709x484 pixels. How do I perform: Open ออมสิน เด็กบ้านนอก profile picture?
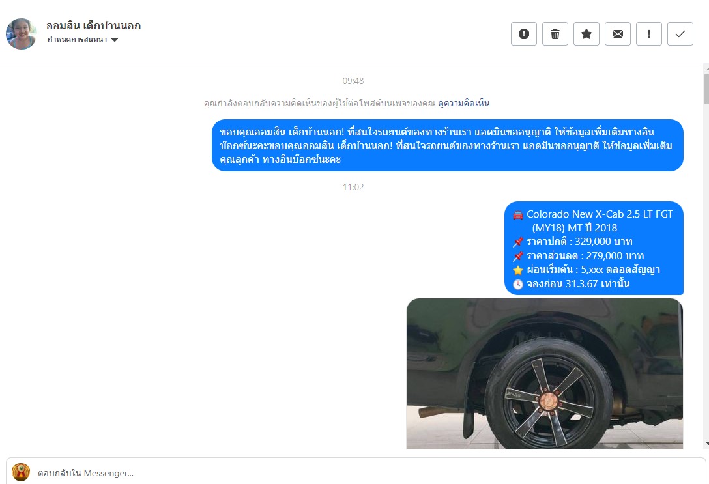(21, 34)
